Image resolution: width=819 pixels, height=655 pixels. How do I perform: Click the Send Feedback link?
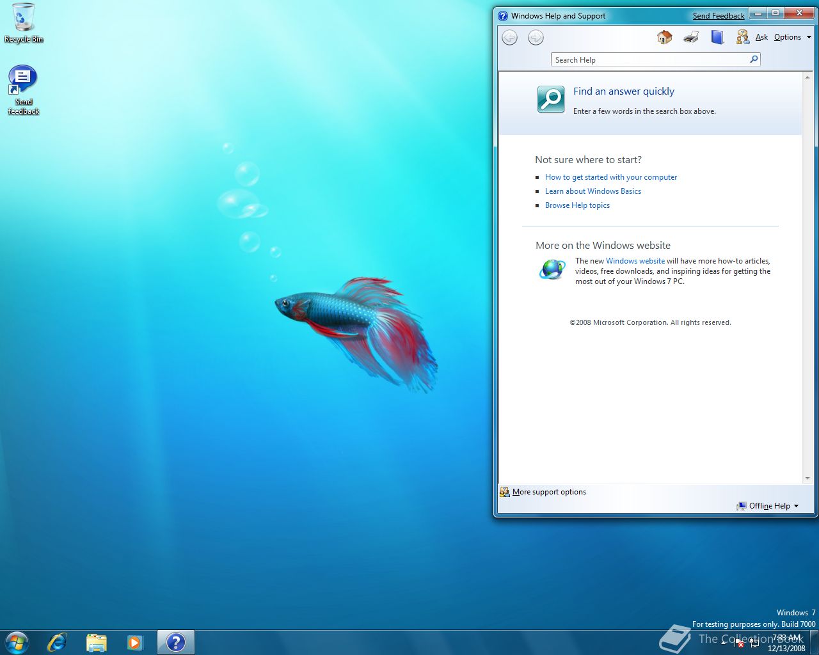[x=718, y=15]
